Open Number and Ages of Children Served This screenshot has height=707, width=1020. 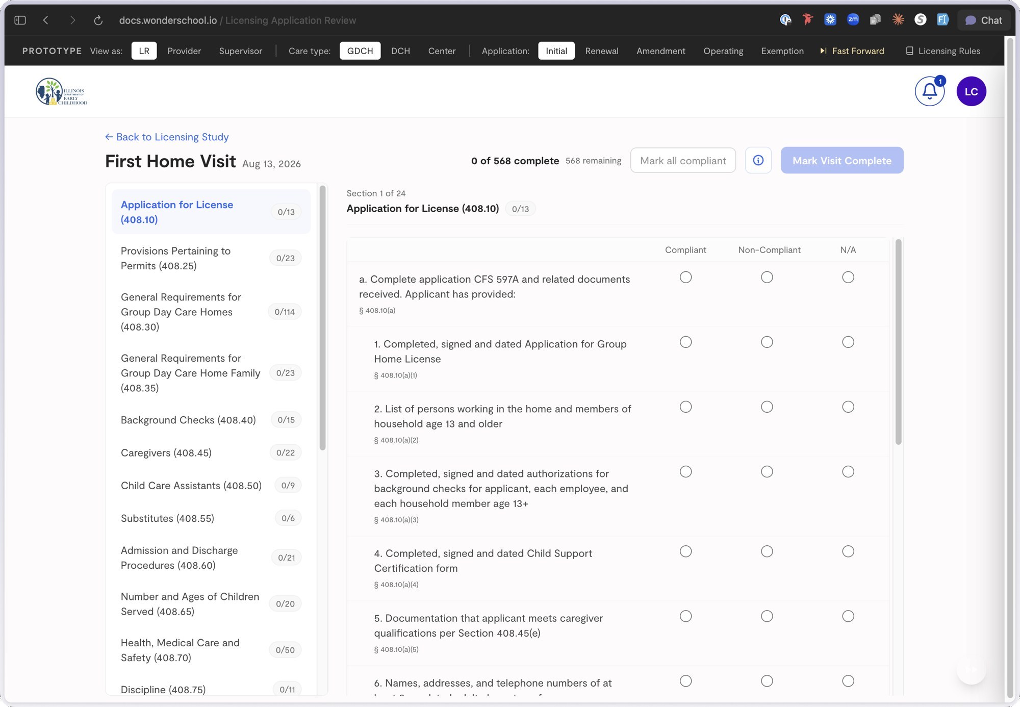pos(211,604)
